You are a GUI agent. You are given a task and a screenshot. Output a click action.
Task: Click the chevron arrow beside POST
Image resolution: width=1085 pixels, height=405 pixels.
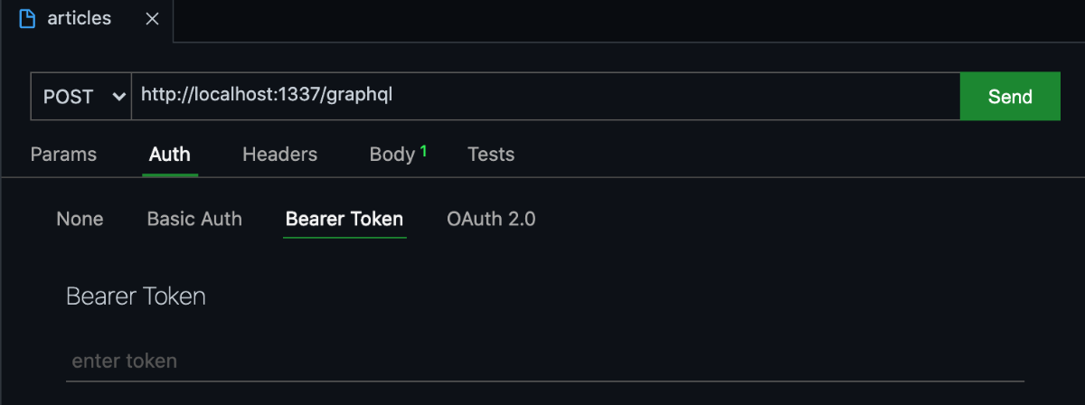118,97
